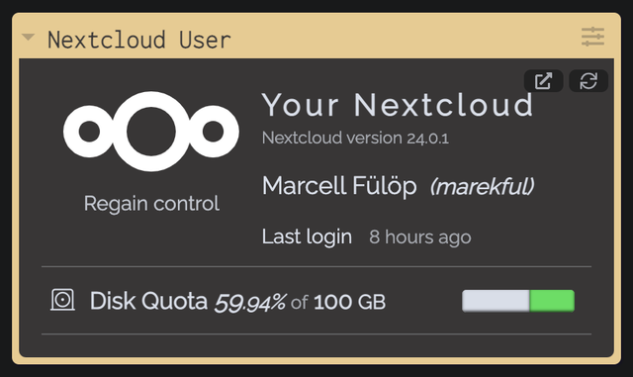Select the Nextcloud version 24.0.1 text
The width and height of the screenshot is (633, 377).
coord(355,139)
